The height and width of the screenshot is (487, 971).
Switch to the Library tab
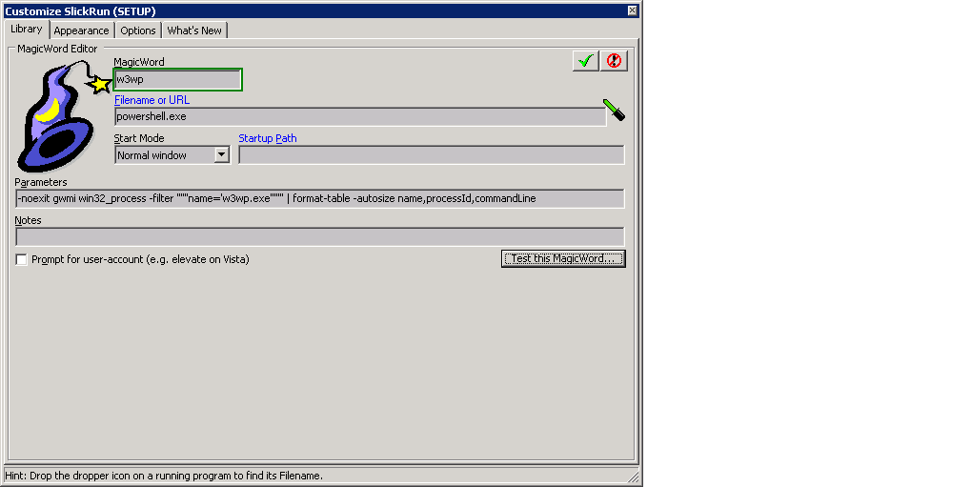(26, 30)
